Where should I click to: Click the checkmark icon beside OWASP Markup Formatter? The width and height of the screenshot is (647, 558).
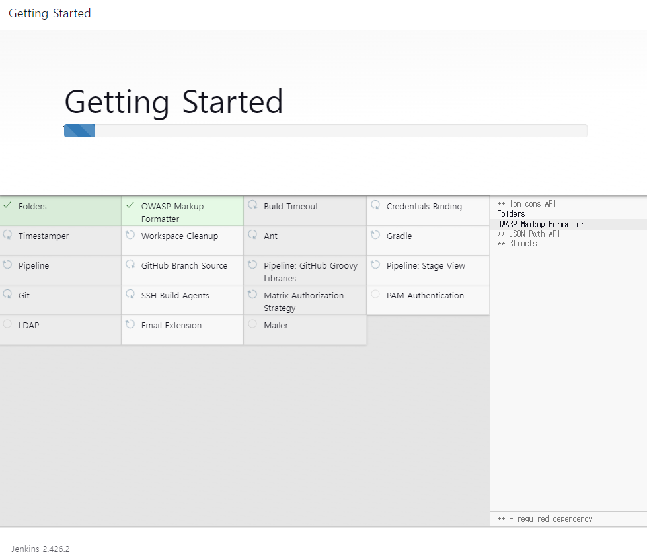pos(130,205)
